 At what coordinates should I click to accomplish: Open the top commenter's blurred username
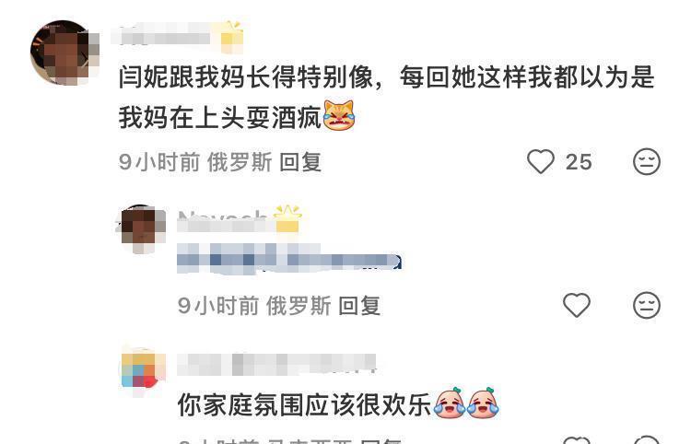(165, 35)
